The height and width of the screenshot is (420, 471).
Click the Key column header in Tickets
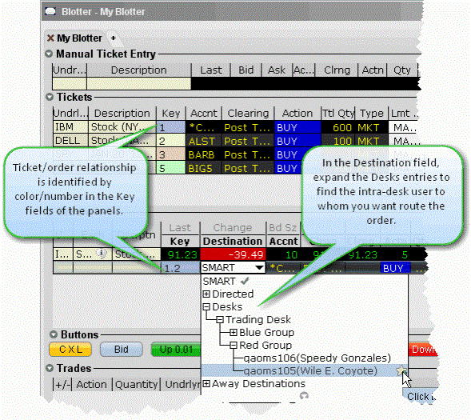(170, 114)
